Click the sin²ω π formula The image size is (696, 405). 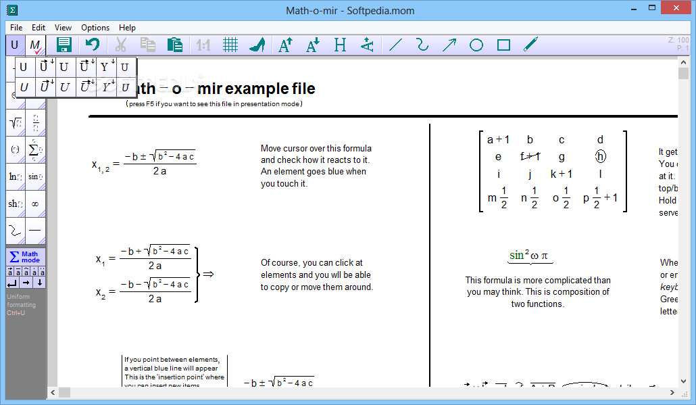[x=529, y=256]
